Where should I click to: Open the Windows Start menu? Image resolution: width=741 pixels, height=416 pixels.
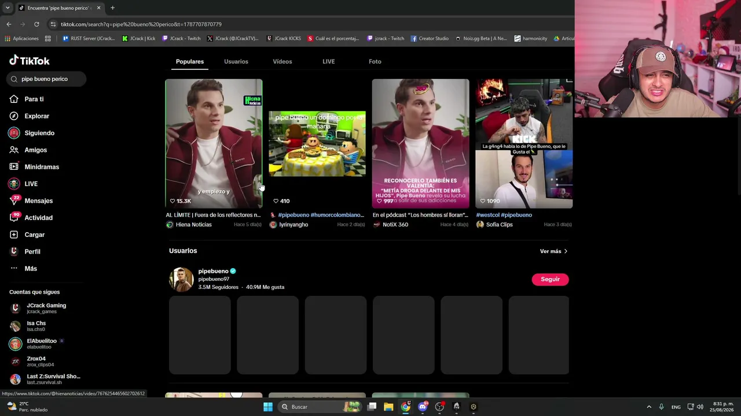click(268, 407)
